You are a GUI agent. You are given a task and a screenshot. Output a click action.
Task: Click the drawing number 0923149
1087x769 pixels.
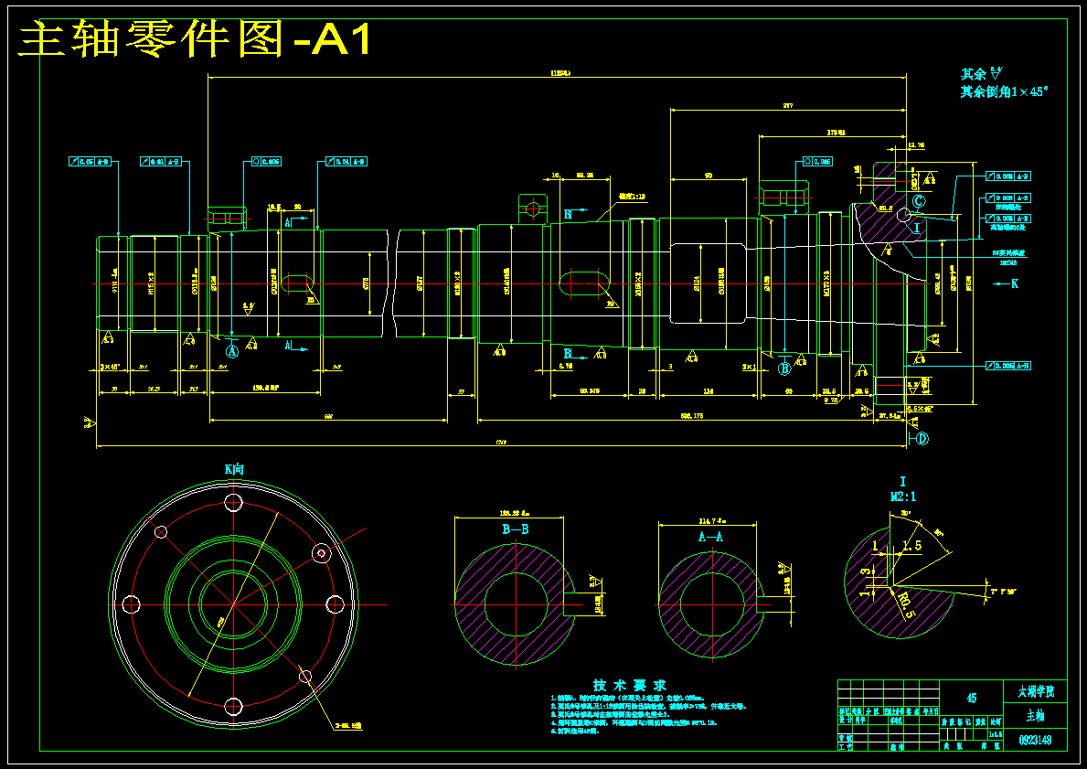click(1036, 740)
